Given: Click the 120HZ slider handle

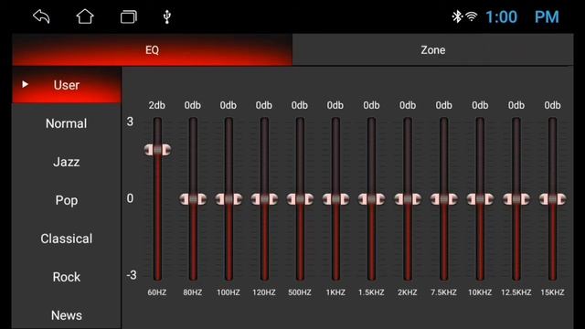Looking at the screenshot, I should (x=264, y=199).
